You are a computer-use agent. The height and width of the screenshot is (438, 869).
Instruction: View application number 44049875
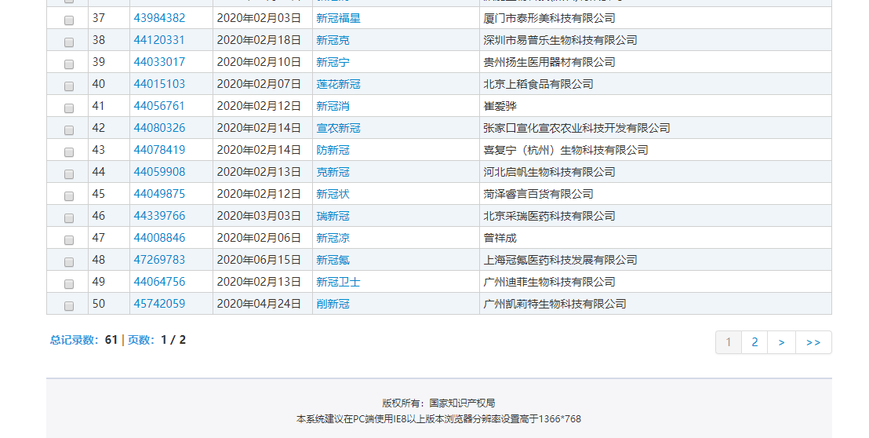point(159,194)
